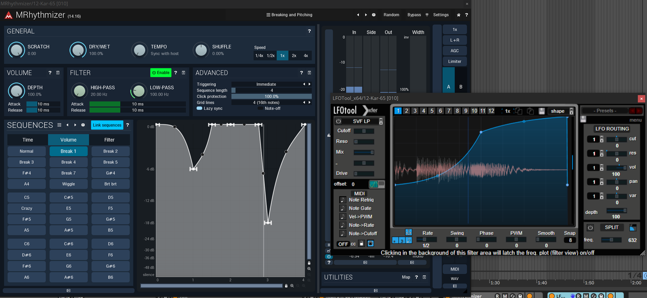Select the Wiggle sequence
Screen dimensions: 647x298
point(68,184)
